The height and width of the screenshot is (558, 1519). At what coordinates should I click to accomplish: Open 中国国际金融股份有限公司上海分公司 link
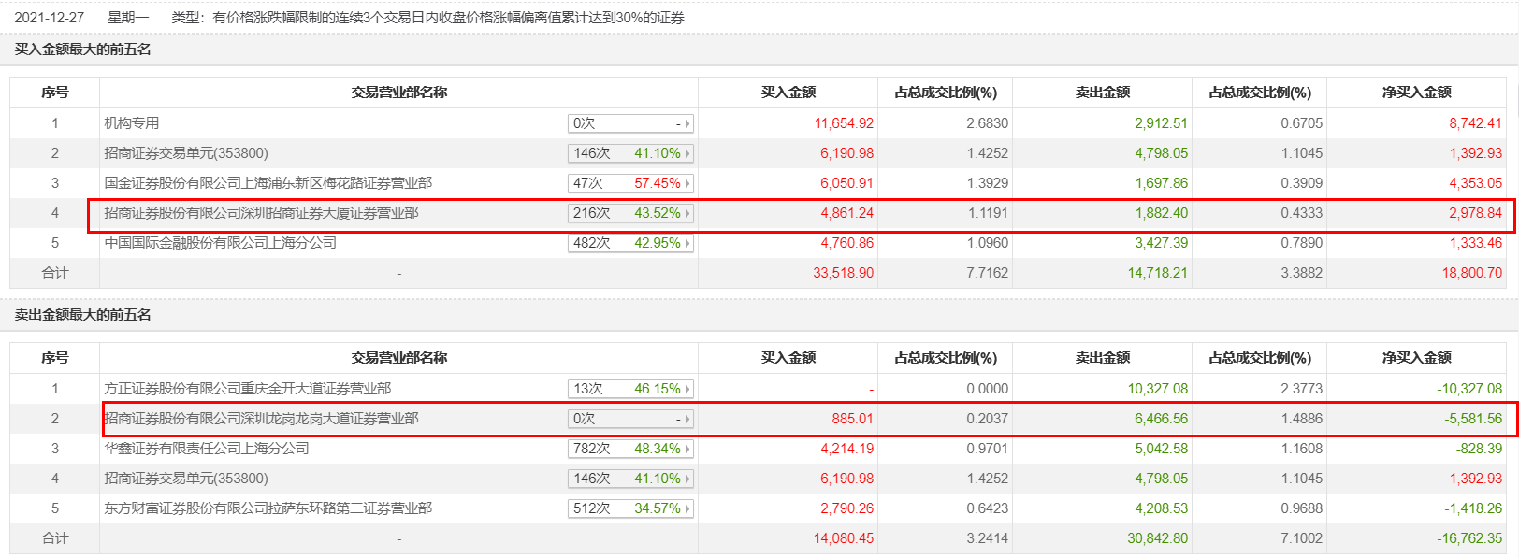pos(220,243)
